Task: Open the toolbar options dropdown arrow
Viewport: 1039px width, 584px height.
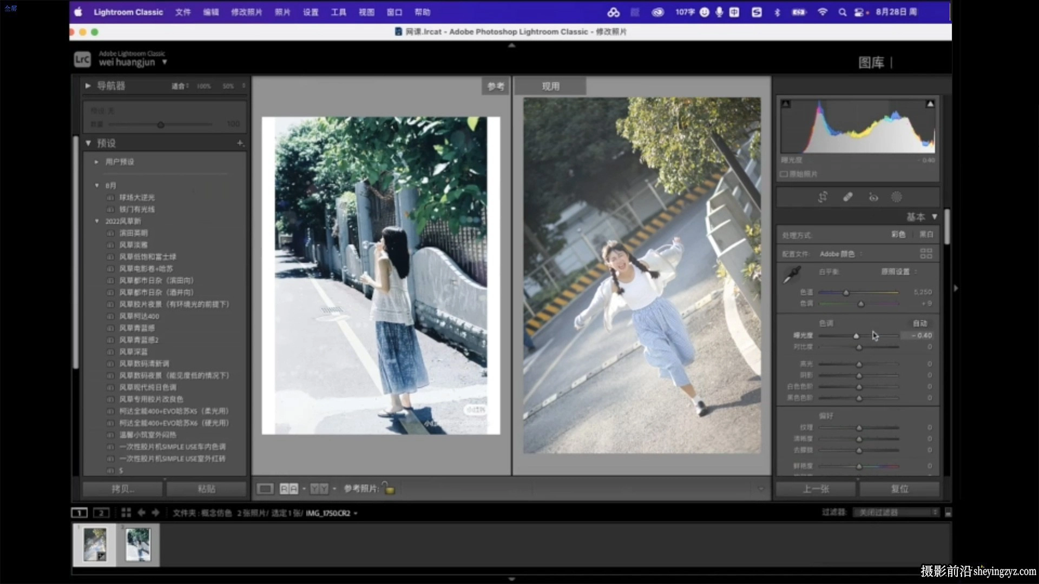Action: [761, 489]
